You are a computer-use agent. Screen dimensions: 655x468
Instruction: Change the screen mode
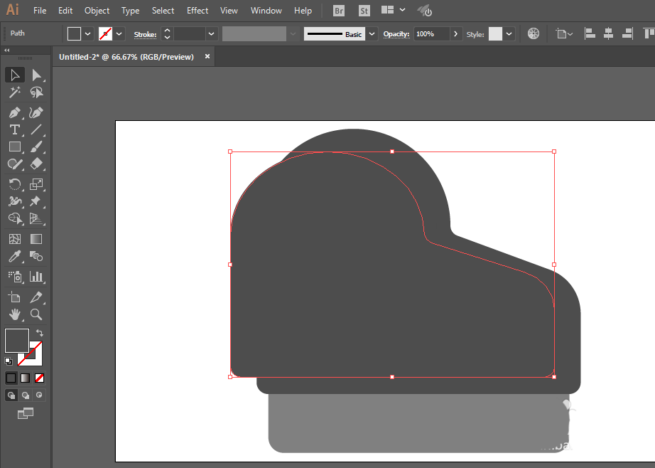pyautogui.click(x=26, y=413)
